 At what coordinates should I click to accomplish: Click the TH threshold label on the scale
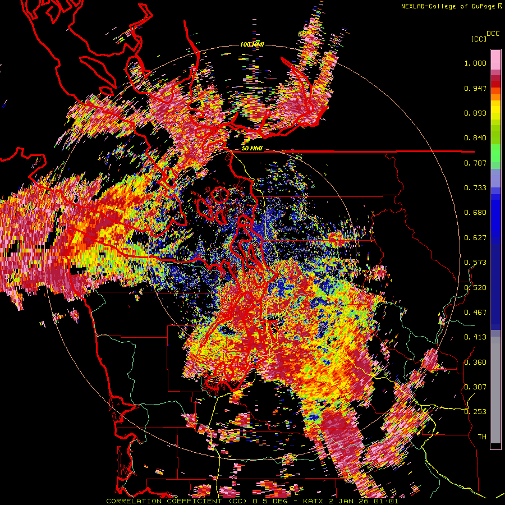(482, 437)
